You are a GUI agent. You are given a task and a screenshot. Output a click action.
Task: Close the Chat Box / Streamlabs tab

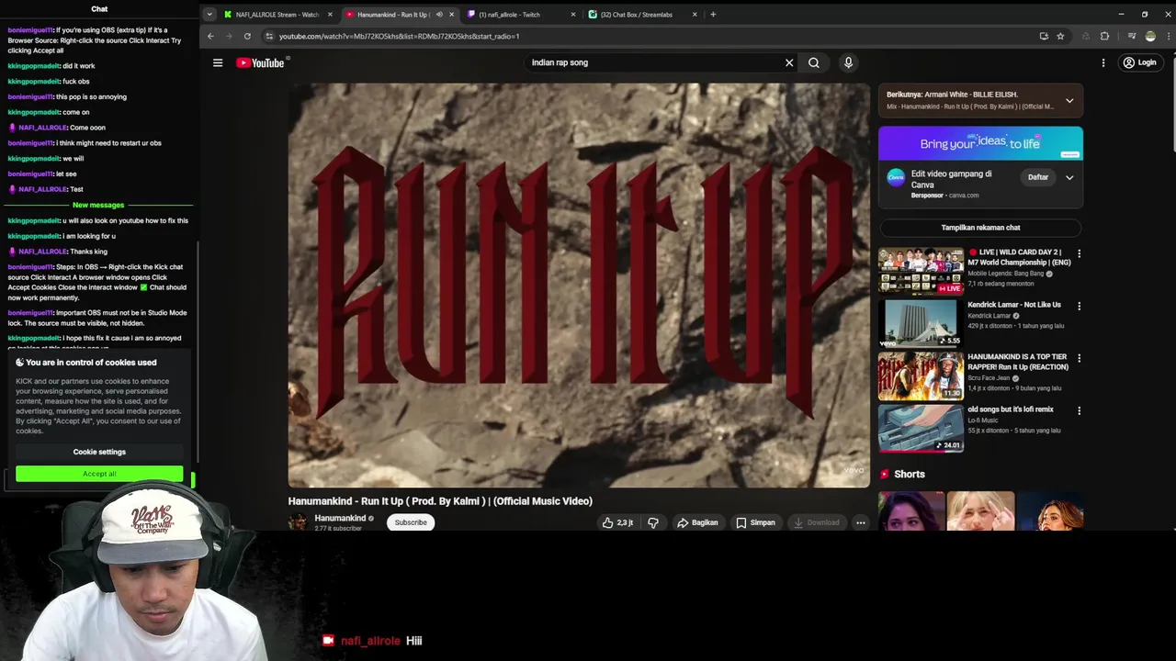695,14
